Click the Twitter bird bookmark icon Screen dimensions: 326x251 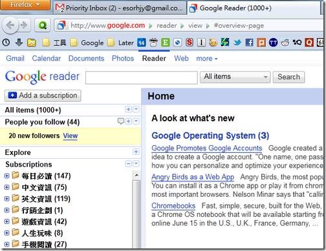237,43
